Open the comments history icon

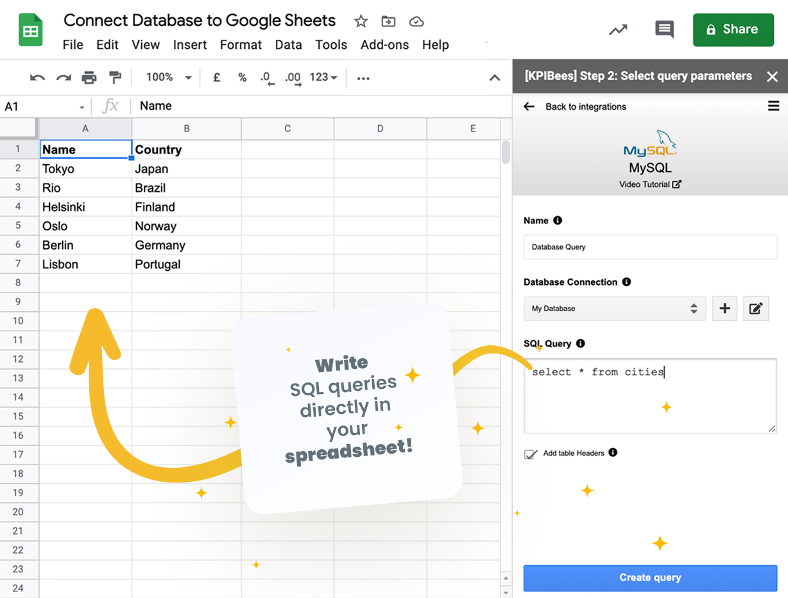664,30
